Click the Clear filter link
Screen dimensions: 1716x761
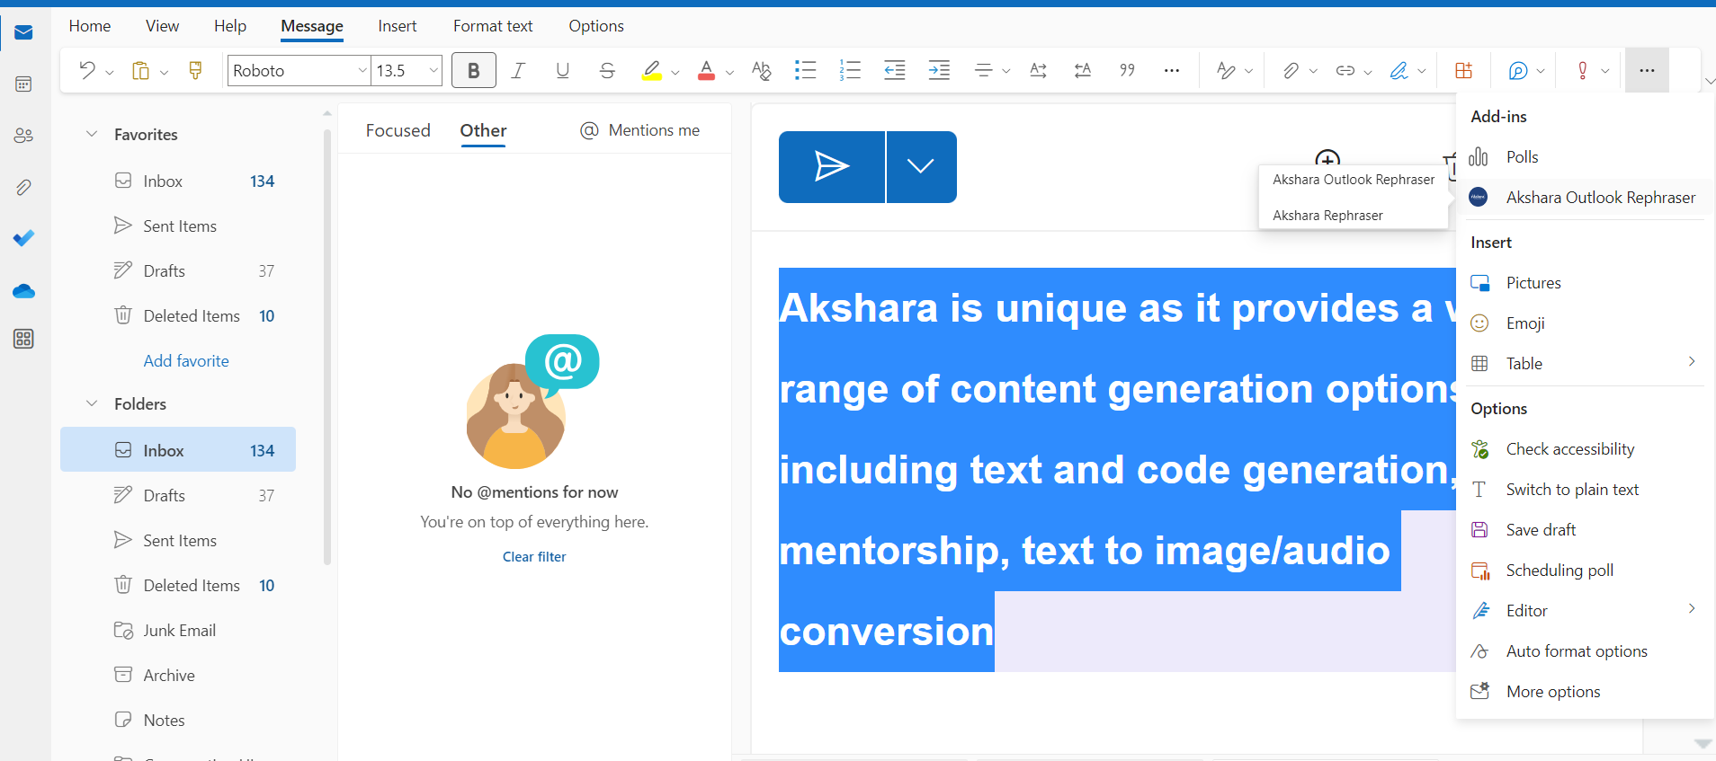pos(534,557)
